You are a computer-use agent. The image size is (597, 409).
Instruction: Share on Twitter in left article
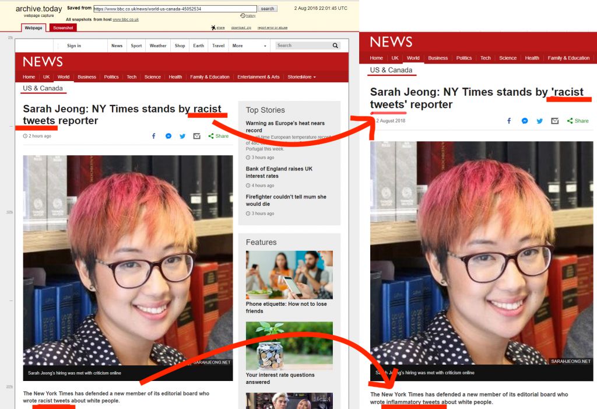point(182,136)
